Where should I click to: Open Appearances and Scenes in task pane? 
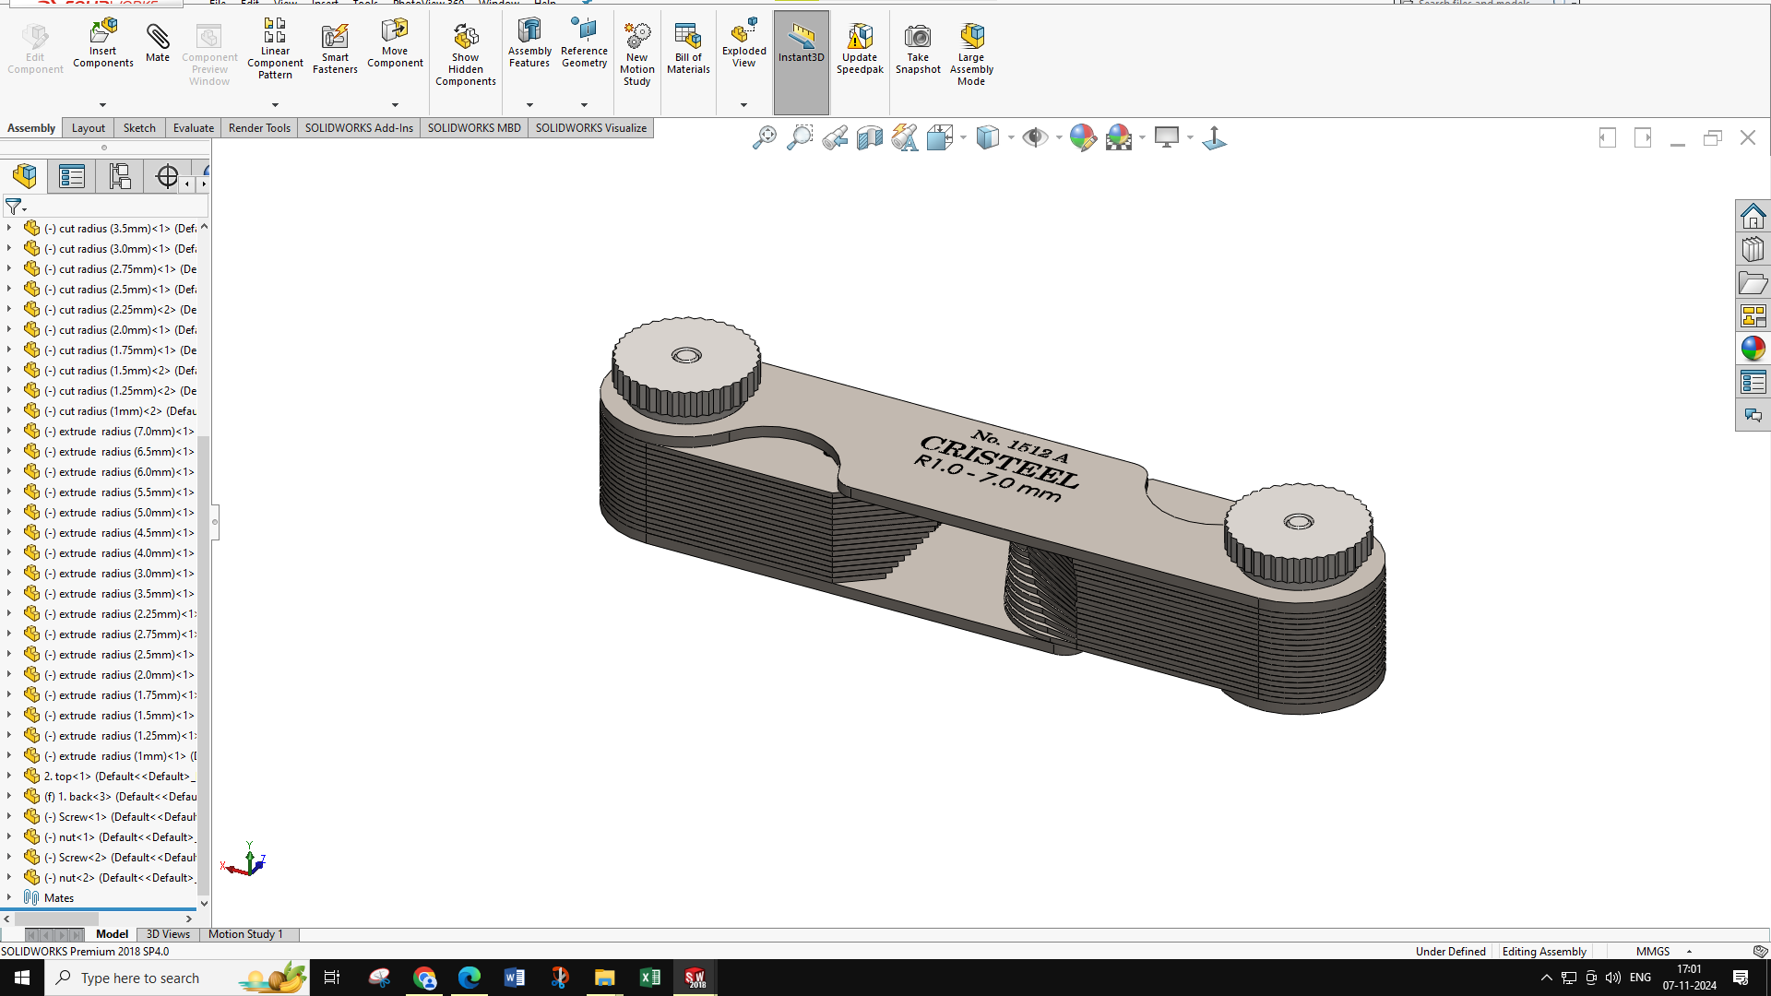coord(1753,349)
